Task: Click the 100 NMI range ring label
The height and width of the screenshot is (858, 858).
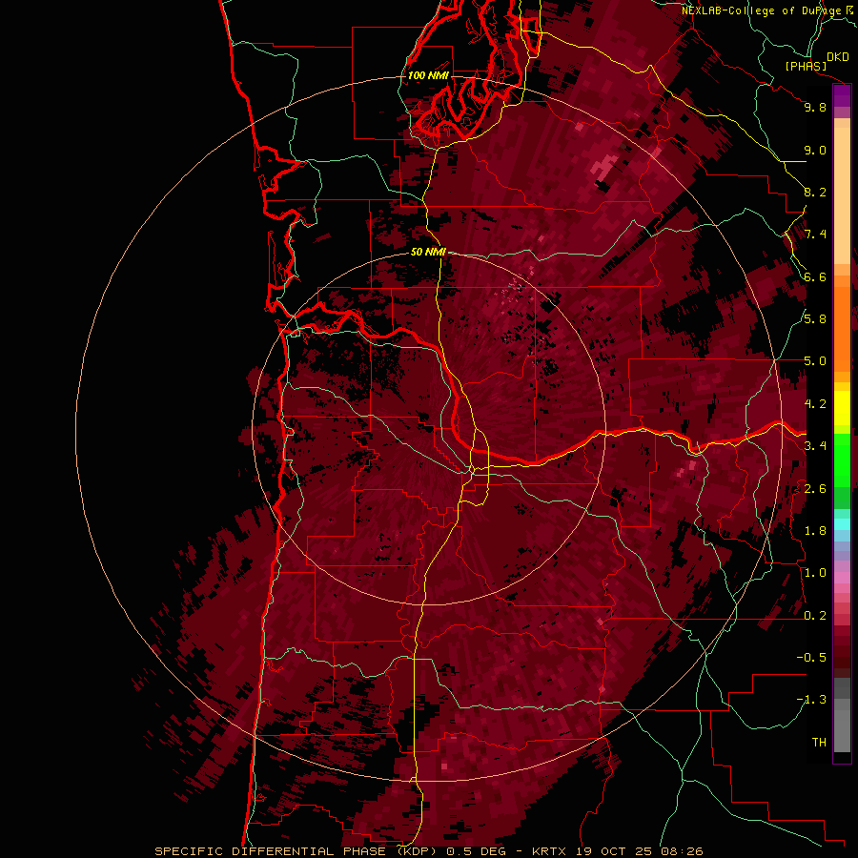Action: 428,75
